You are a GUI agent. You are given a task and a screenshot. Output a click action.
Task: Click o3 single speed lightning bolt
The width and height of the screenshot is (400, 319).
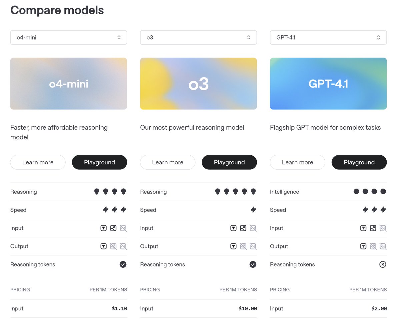click(253, 210)
